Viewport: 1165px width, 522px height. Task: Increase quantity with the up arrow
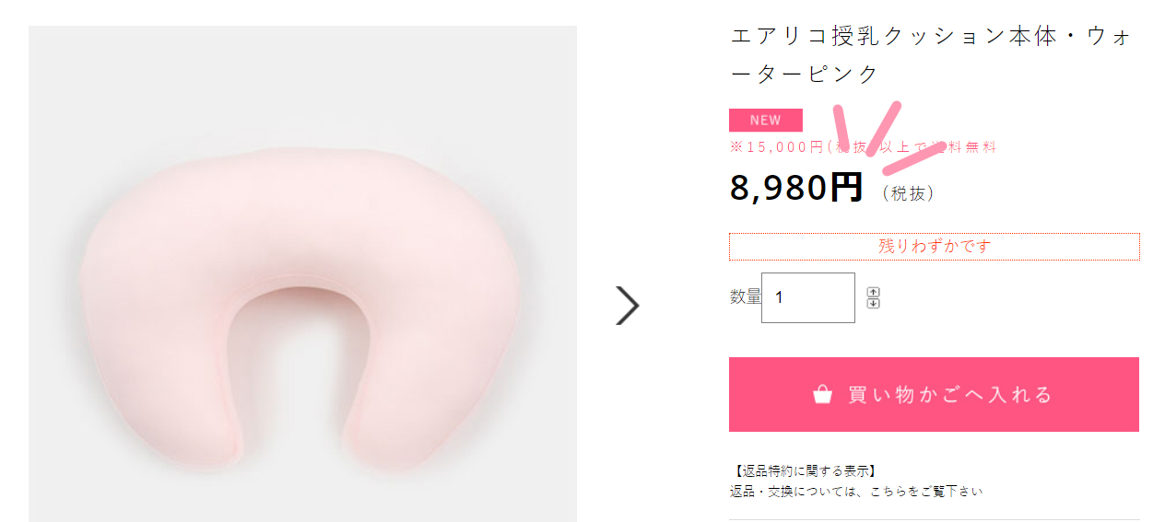click(x=873, y=292)
